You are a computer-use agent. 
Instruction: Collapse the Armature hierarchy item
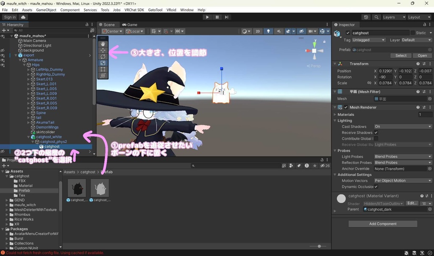coord(19,60)
